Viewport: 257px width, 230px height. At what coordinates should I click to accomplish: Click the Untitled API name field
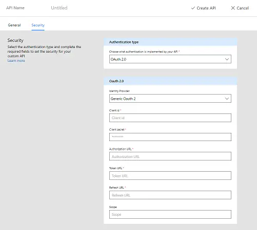[x=59, y=8]
